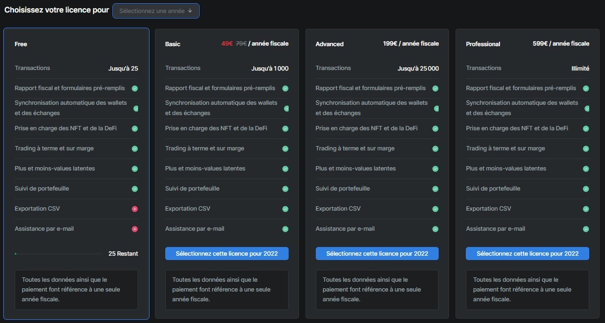Click the Basic plan's select license button
605x323 pixels.
[x=227, y=254]
